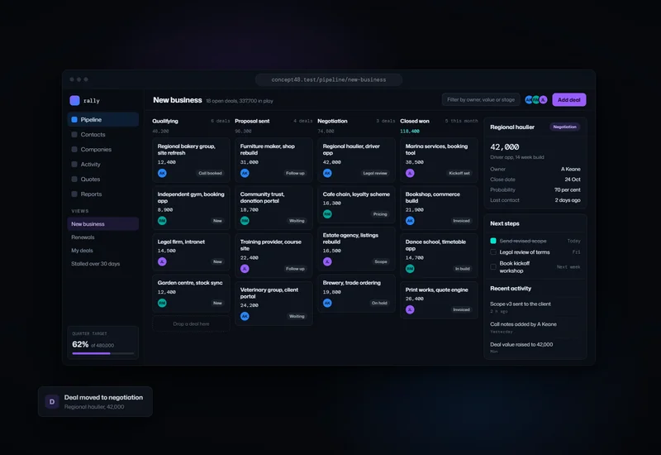Select the Stalled over 30 days view
This screenshot has height=455, width=661.
pos(102,264)
